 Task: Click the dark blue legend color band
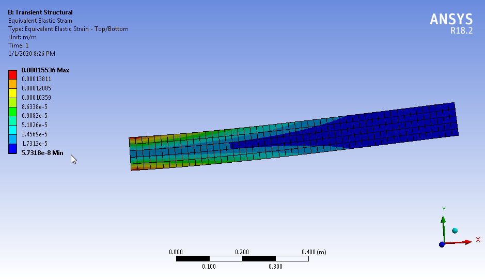12,149
